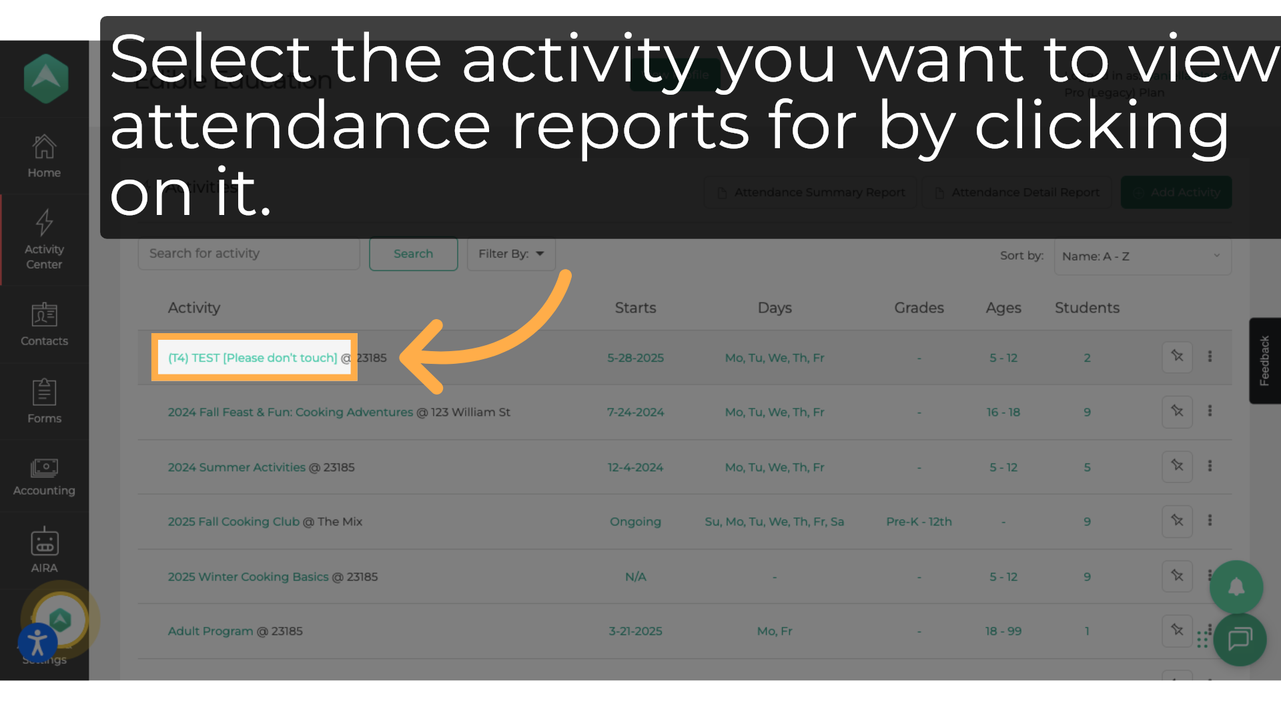Open the three-dot menu for 2024 Fall Feast & Fun
The image size is (1281, 721).
(x=1211, y=411)
